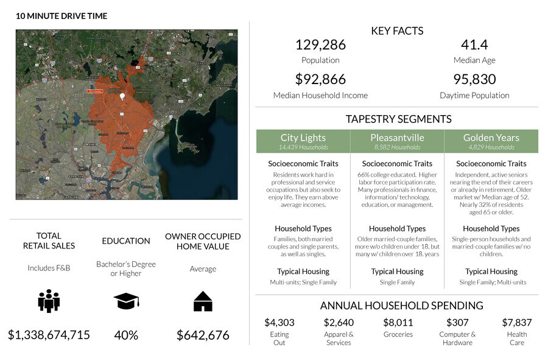The height and width of the screenshot is (358, 548).
Task: Click the 10 Minute Drive Time heading
Action: tap(61, 16)
